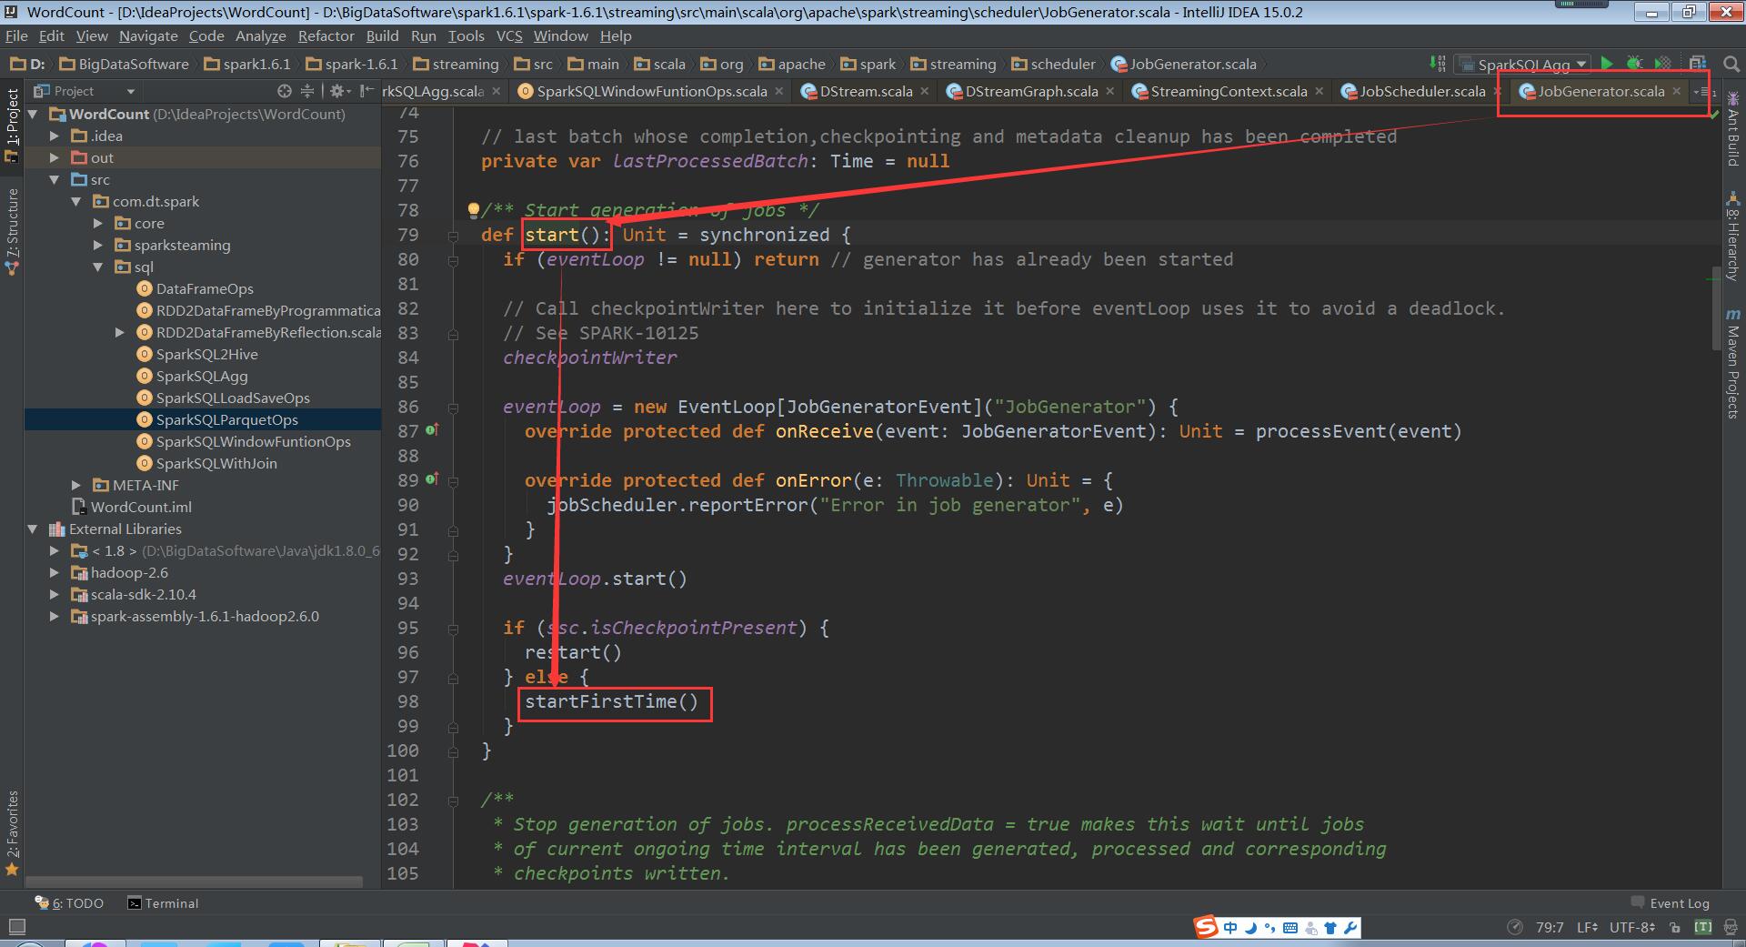Expand the META-INF folder
The height and width of the screenshot is (947, 1746).
tap(76, 485)
